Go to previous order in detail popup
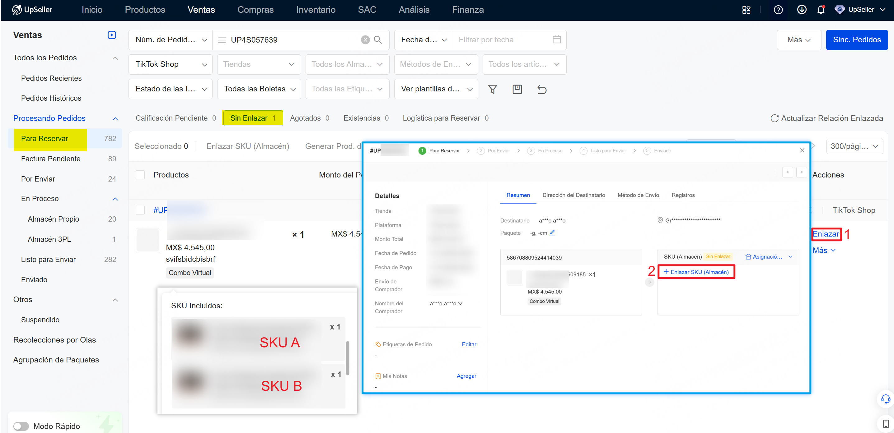 (788, 172)
